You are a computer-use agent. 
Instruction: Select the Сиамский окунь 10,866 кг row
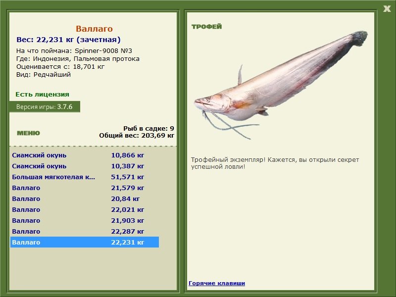85,155
